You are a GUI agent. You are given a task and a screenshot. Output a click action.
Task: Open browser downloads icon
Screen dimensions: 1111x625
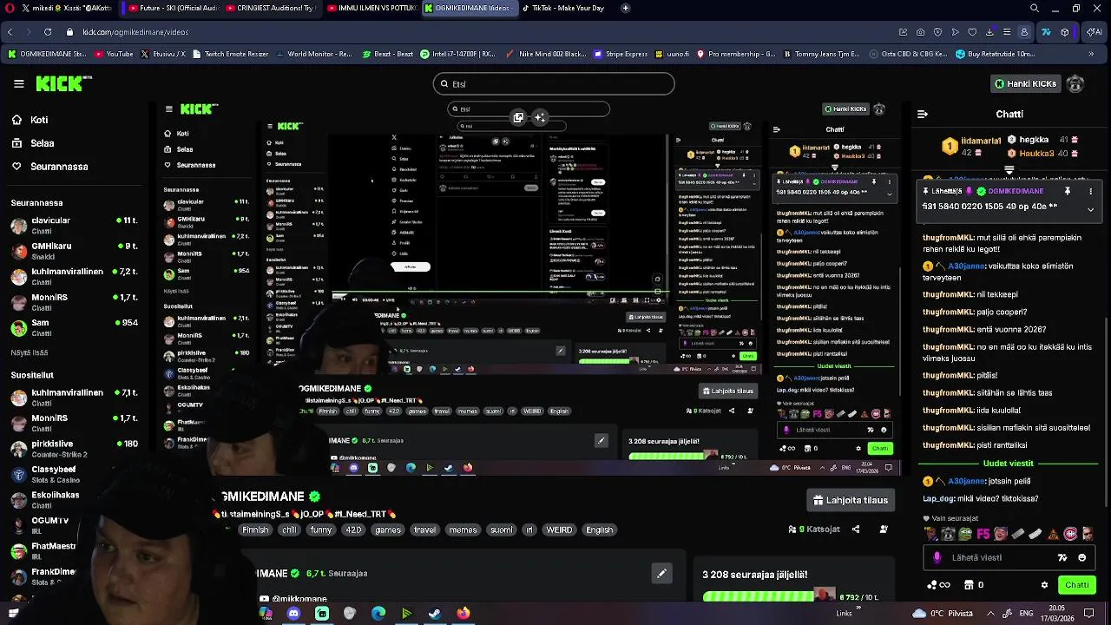pos(989,32)
